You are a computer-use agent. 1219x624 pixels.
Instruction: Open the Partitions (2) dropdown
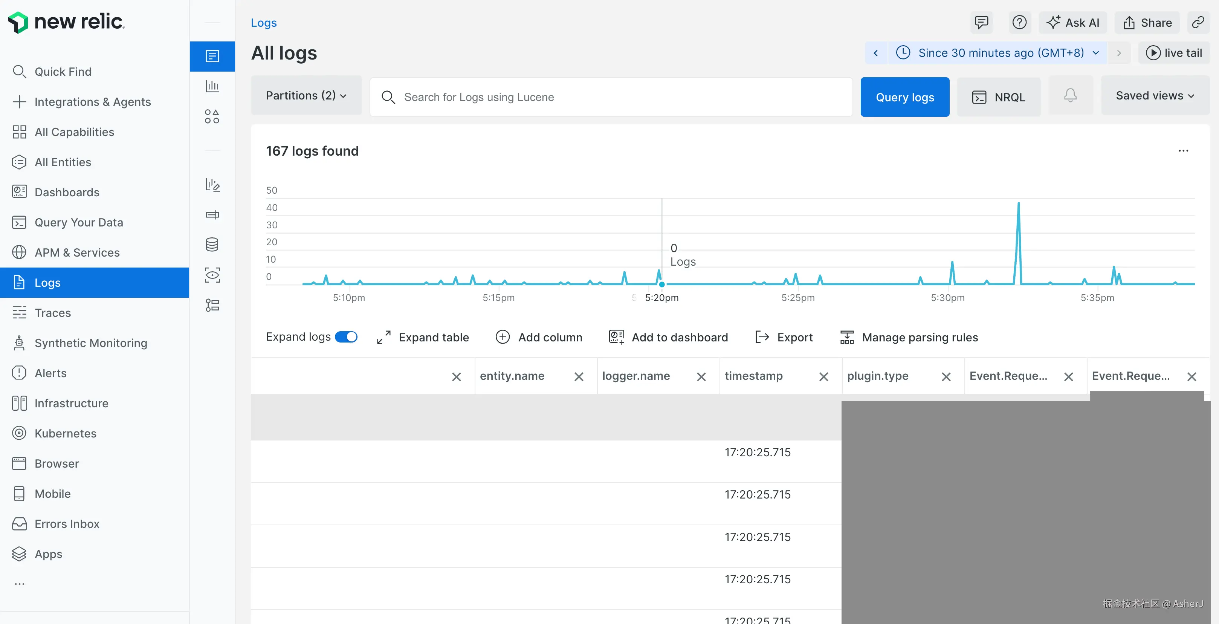(x=306, y=96)
